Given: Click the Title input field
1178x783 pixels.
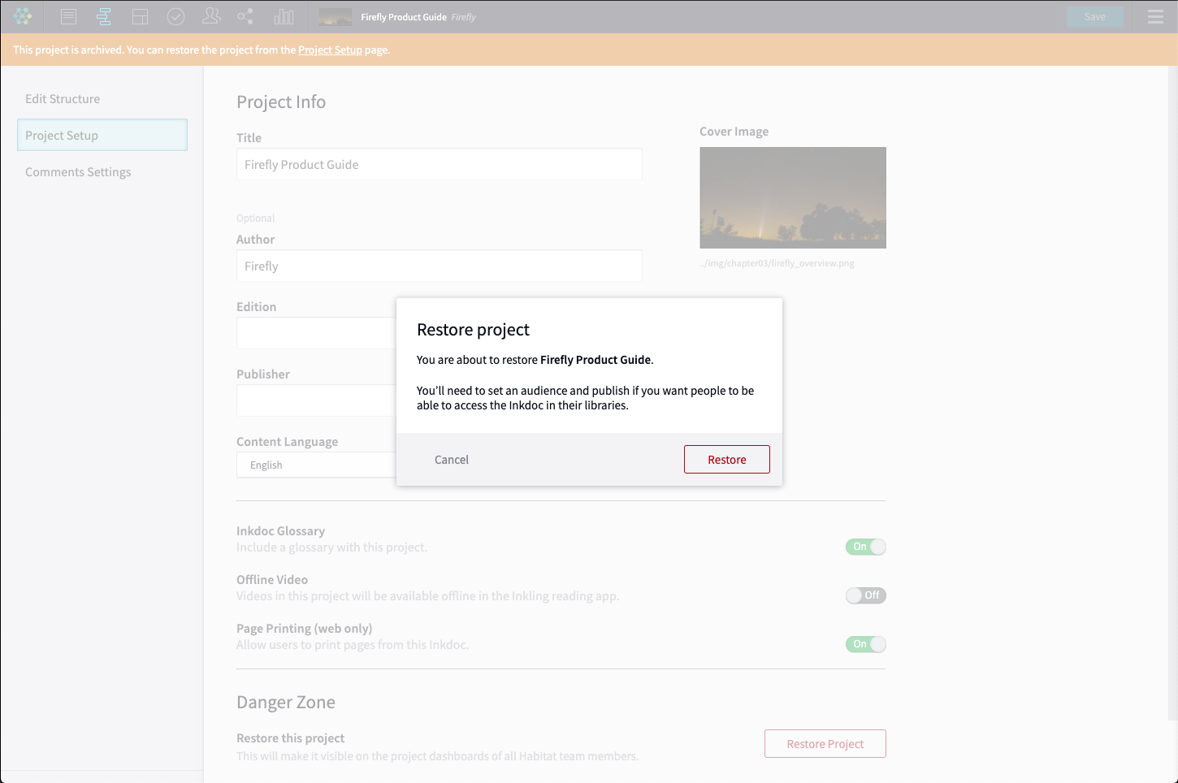Looking at the screenshot, I should [439, 164].
